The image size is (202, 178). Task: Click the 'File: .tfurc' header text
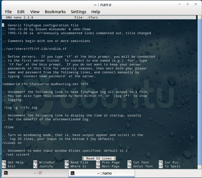coord(86,17)
